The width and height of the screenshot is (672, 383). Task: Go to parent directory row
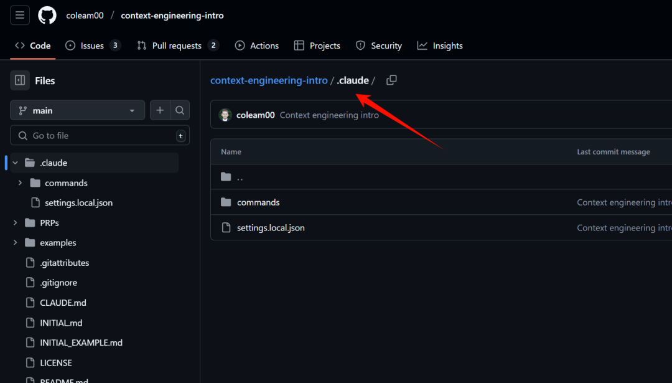441,177
